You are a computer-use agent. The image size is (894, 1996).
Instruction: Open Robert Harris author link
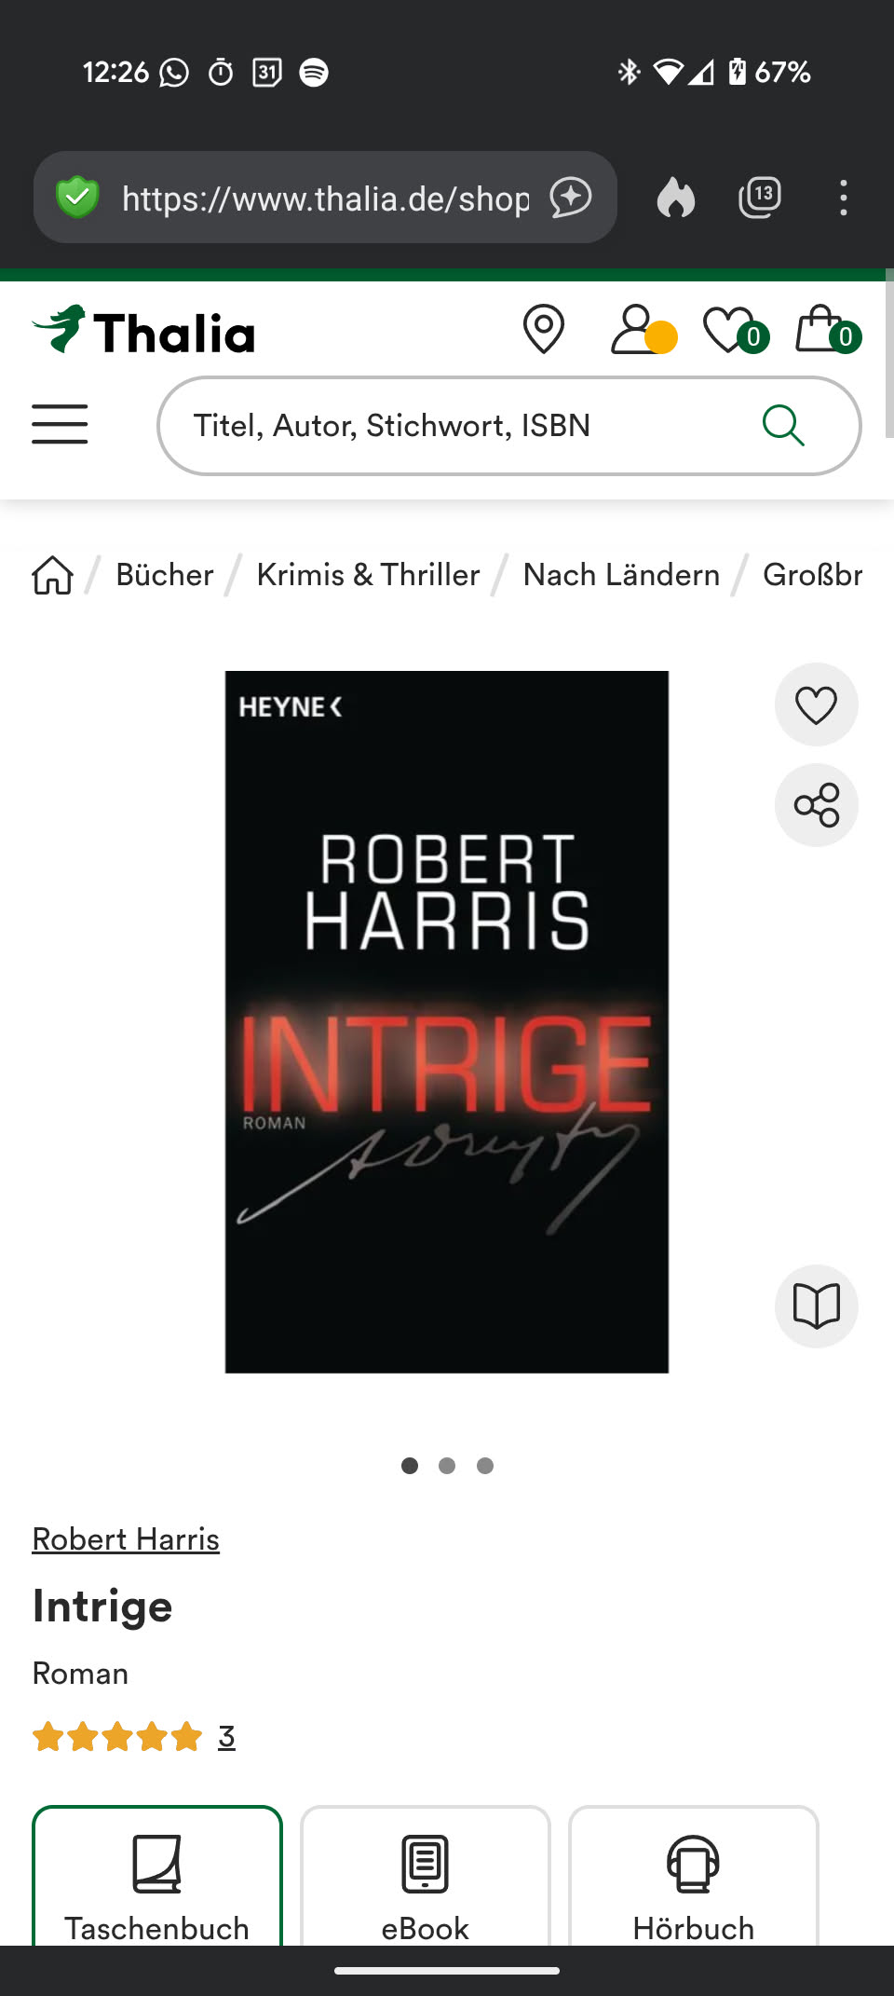coord(126,1538)
